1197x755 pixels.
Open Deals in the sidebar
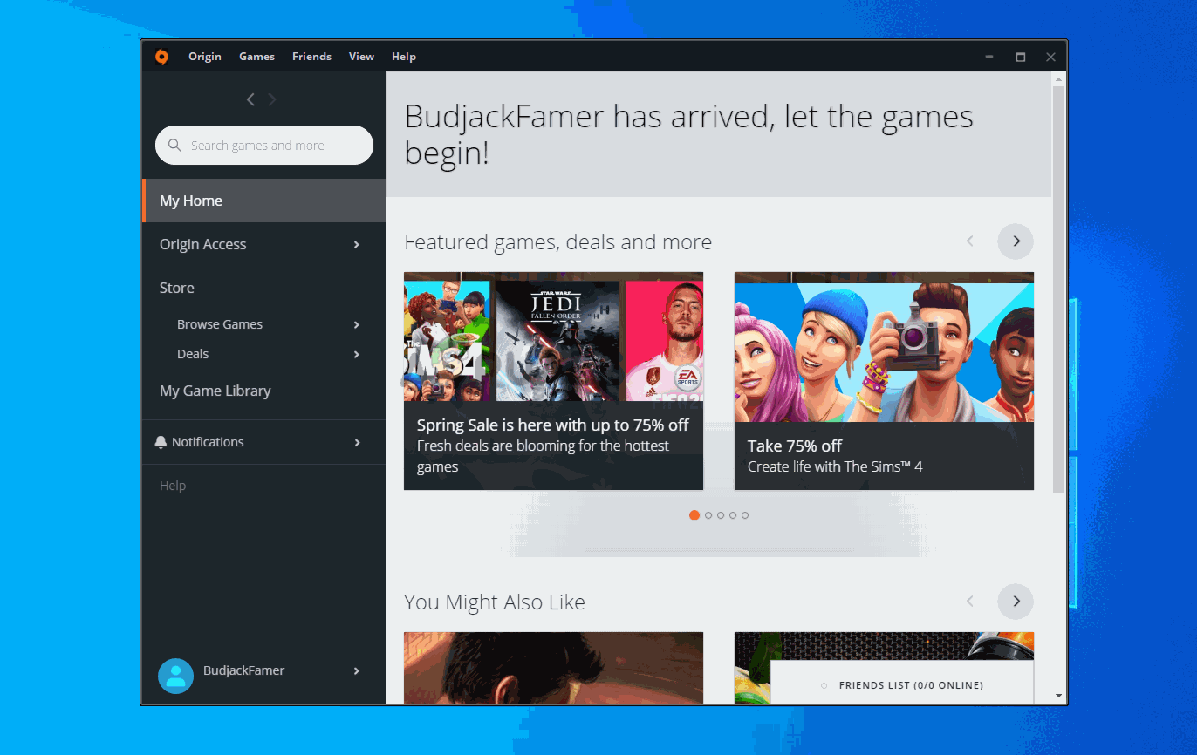(x=193, y=354)
